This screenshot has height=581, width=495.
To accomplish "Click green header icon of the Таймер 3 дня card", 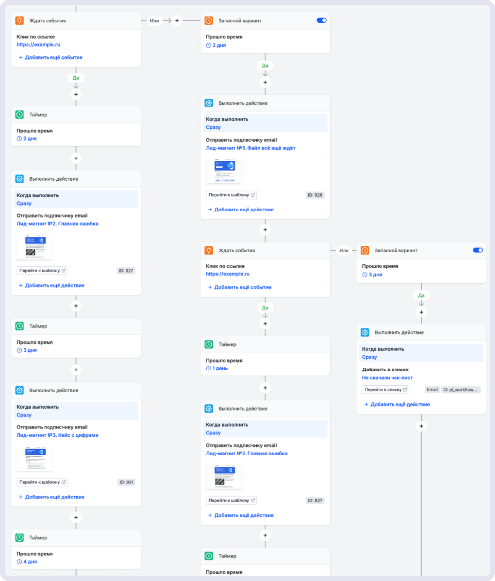I will [x=20, y=326].
